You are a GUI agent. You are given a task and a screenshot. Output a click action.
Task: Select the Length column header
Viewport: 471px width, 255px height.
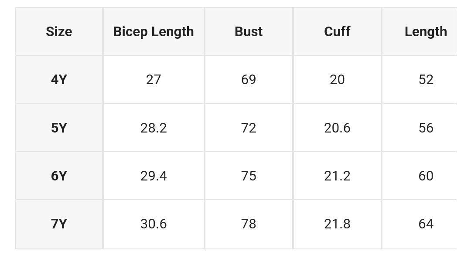[x=425, y=32]
